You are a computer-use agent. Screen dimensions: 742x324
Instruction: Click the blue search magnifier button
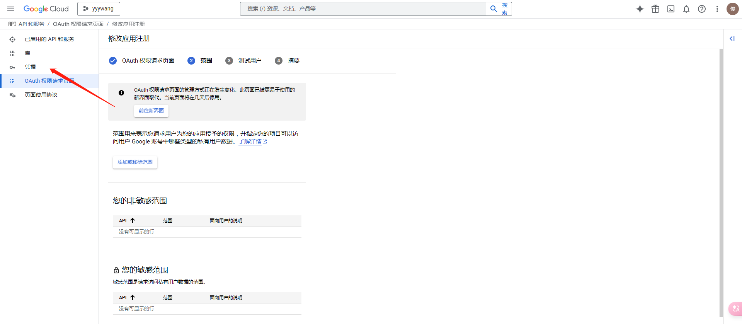[494, 9]
